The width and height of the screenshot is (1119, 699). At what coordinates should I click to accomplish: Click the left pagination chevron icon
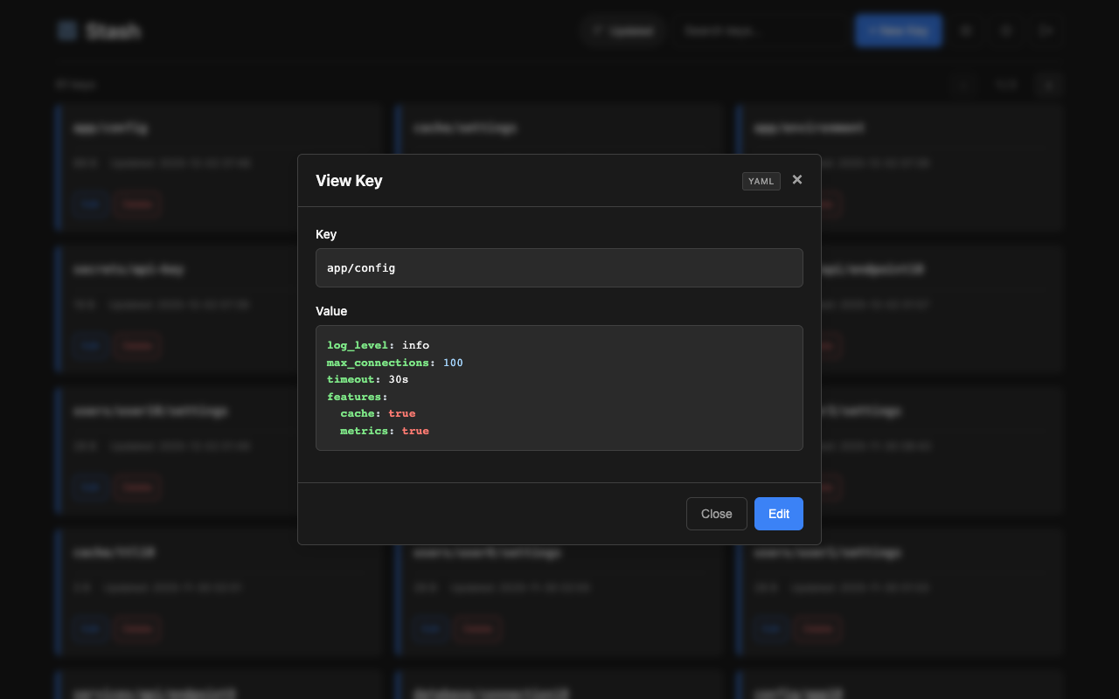click(963, 84)
